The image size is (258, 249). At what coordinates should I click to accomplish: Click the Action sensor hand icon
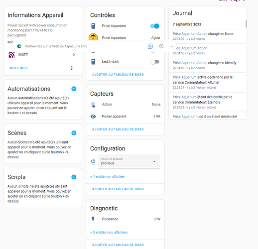93,105
